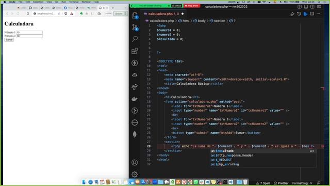Toggle the bottom panel layout button
Image resolution: width=330 pixels, height=186 pixels.
click(x=306, y=7)
